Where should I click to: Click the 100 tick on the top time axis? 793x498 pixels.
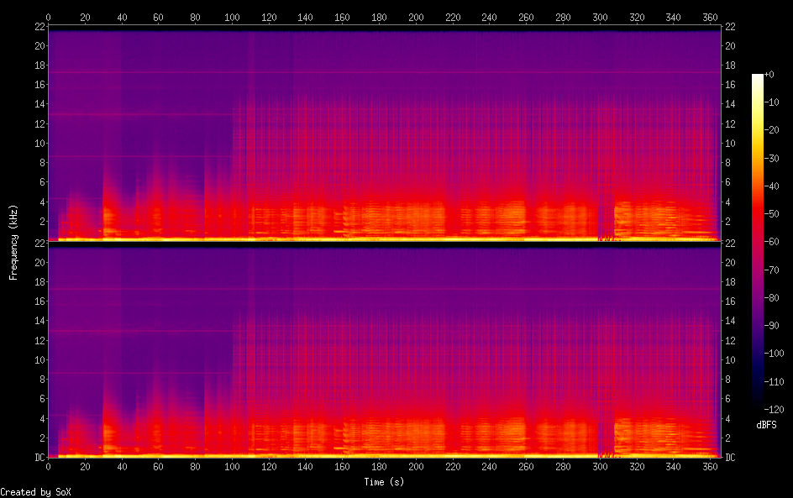(232, 17)
